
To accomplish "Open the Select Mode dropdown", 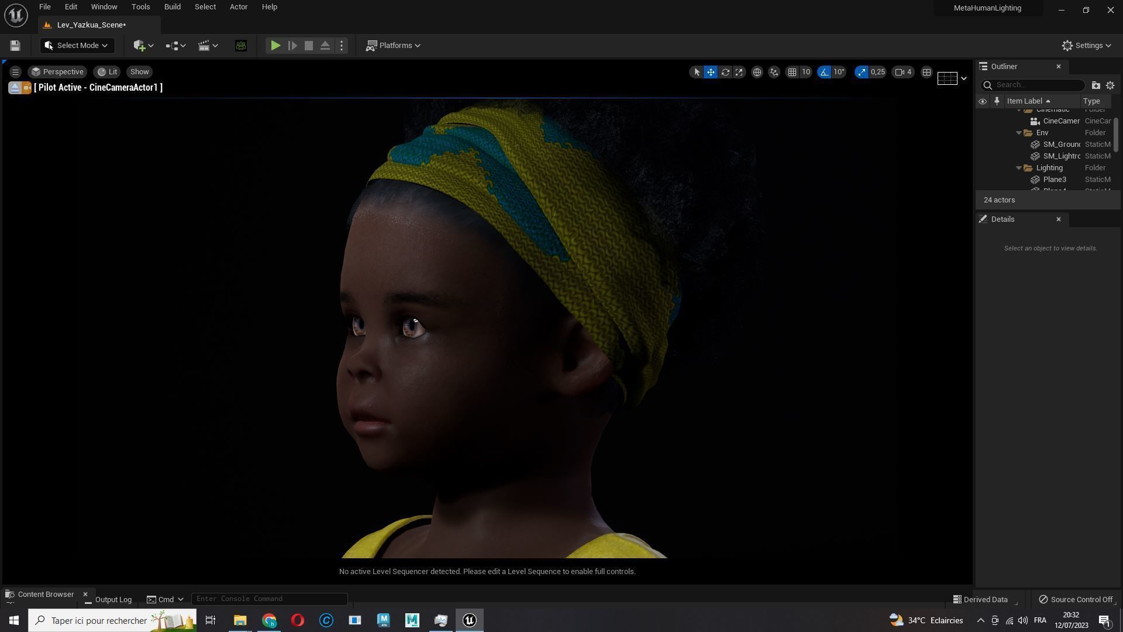I will [77, 46].
